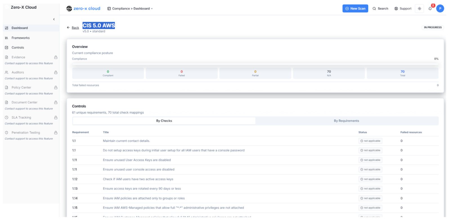Click the Frameworks library icon in sidebar
454x220 pixels.
[x=6, y=38]
